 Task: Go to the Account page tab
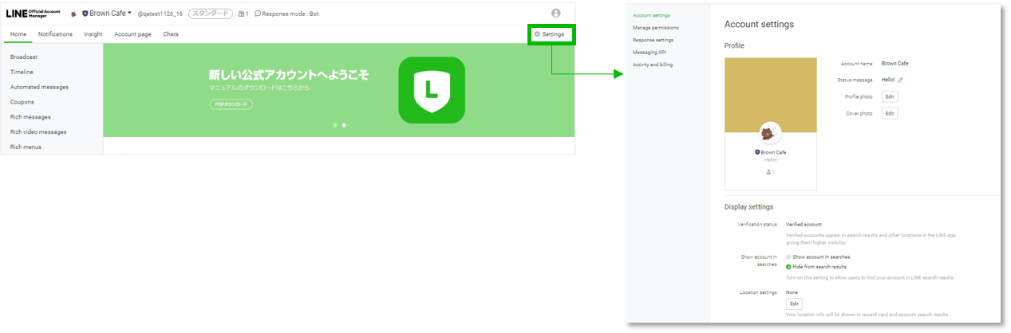(x=132, y=34)
